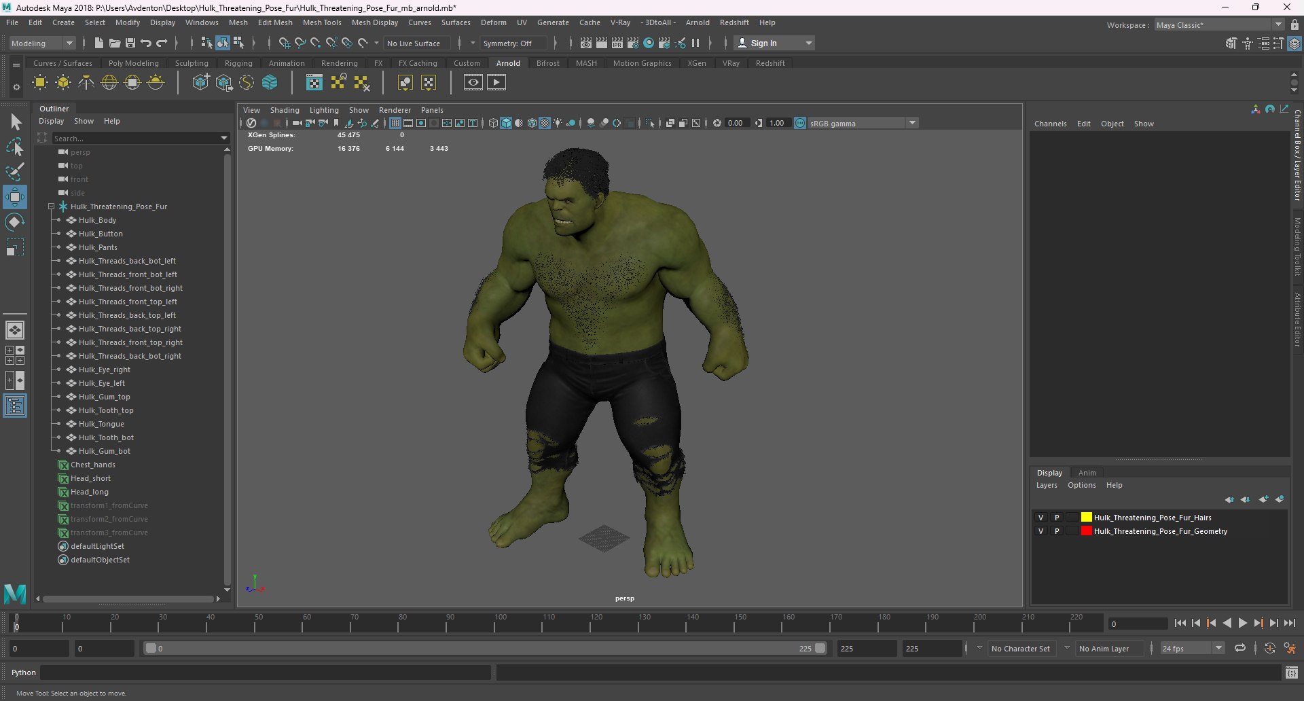
Task: Toggle sRGB gamma color management button
Action: click(799, 123)
